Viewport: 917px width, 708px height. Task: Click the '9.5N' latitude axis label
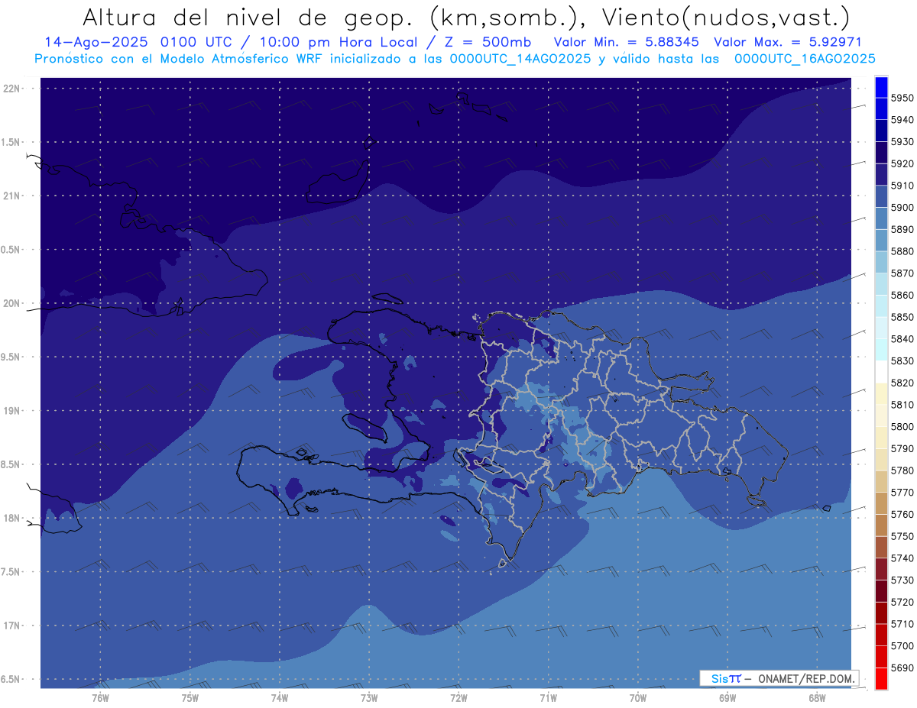(x=11, y=357)
